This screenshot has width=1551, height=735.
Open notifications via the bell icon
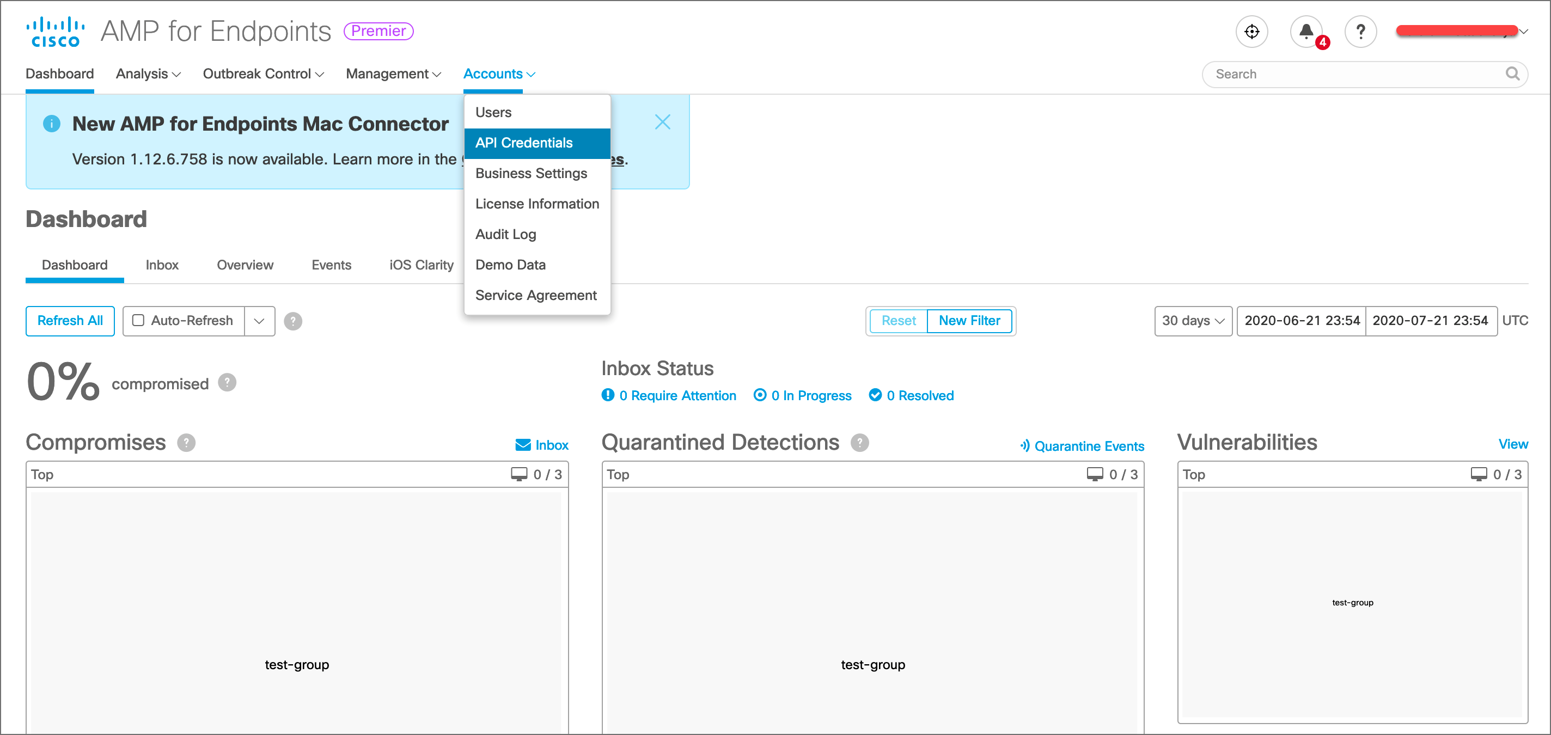[x=1305, y=31]
